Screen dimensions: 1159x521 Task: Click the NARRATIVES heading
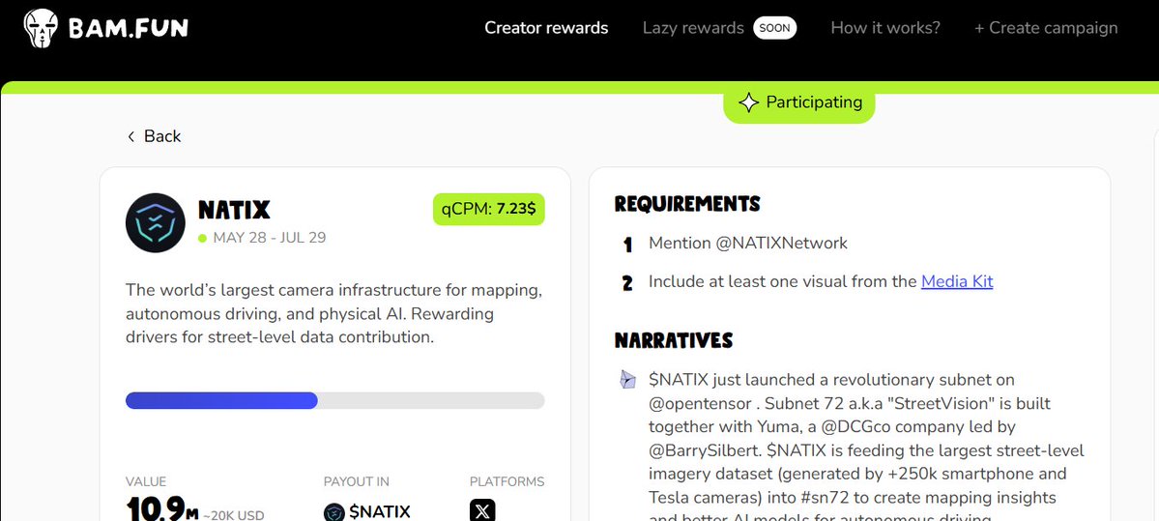pyautogui.click(x=674, y=340)
